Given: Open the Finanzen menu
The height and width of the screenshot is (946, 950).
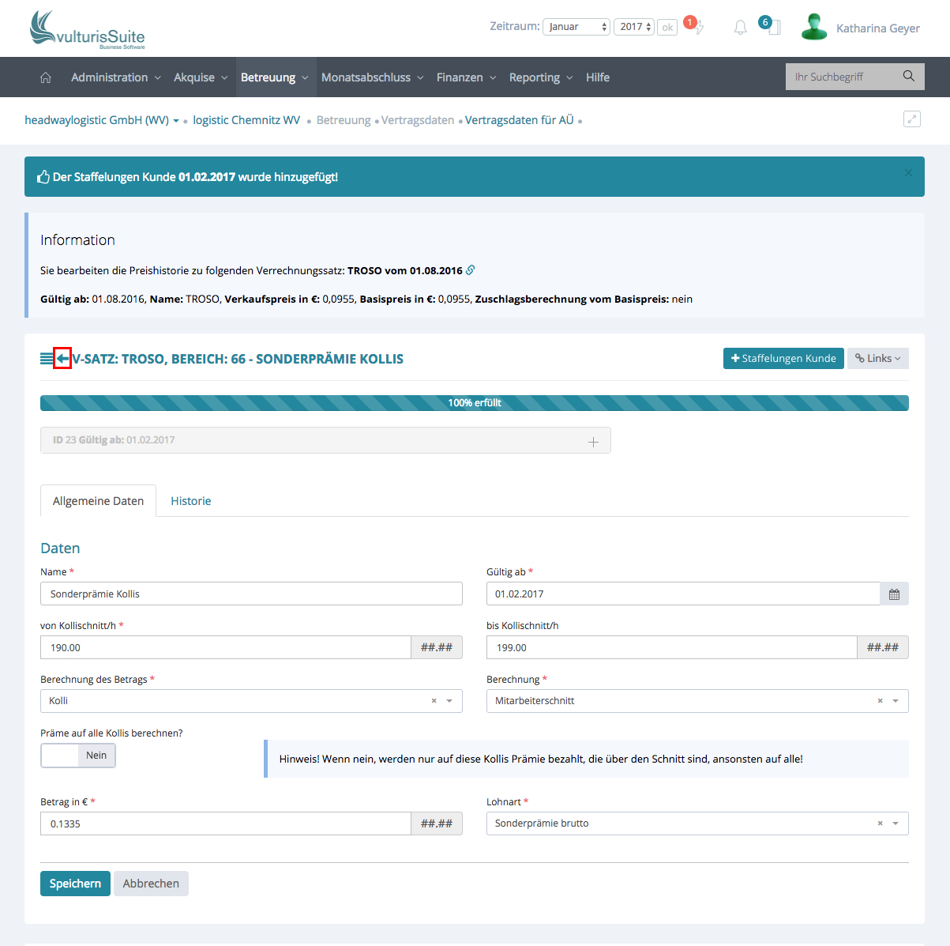Looking at the screenshot, I should (x=466, y=77).
